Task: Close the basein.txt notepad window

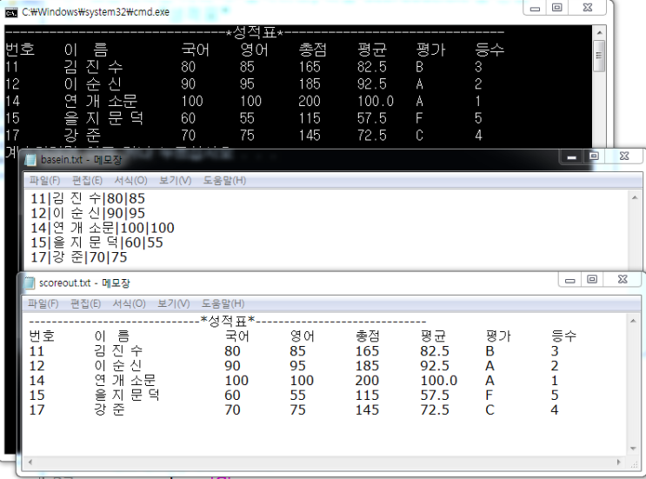Action: pyautogui.click(x=624, y=156)
